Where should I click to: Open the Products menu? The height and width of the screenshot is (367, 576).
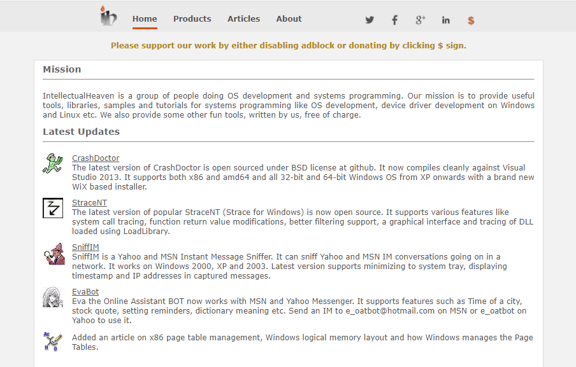pos(192,19)
